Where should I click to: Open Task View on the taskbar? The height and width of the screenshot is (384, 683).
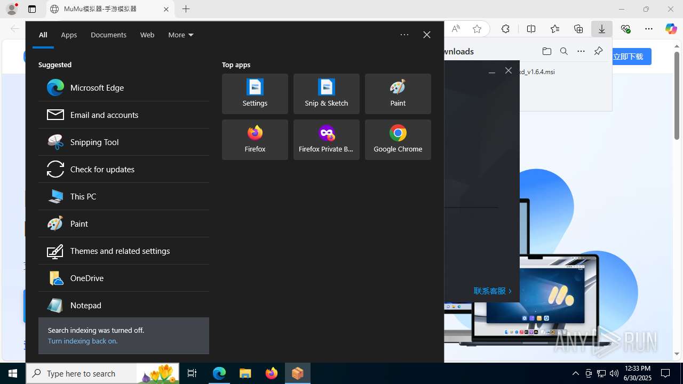point(192,373)
